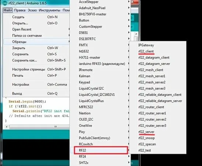Screen dimensions: 202x166
Task: Expand AccelStepper examples submenu
Action: point(100,2)
